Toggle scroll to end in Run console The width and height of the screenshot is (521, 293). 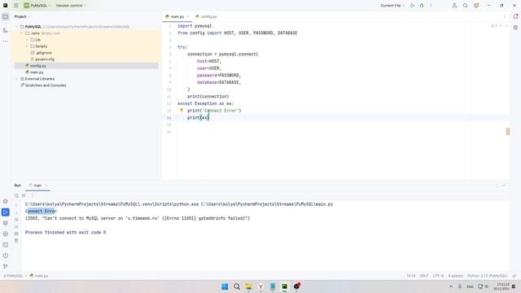(16, 226)
